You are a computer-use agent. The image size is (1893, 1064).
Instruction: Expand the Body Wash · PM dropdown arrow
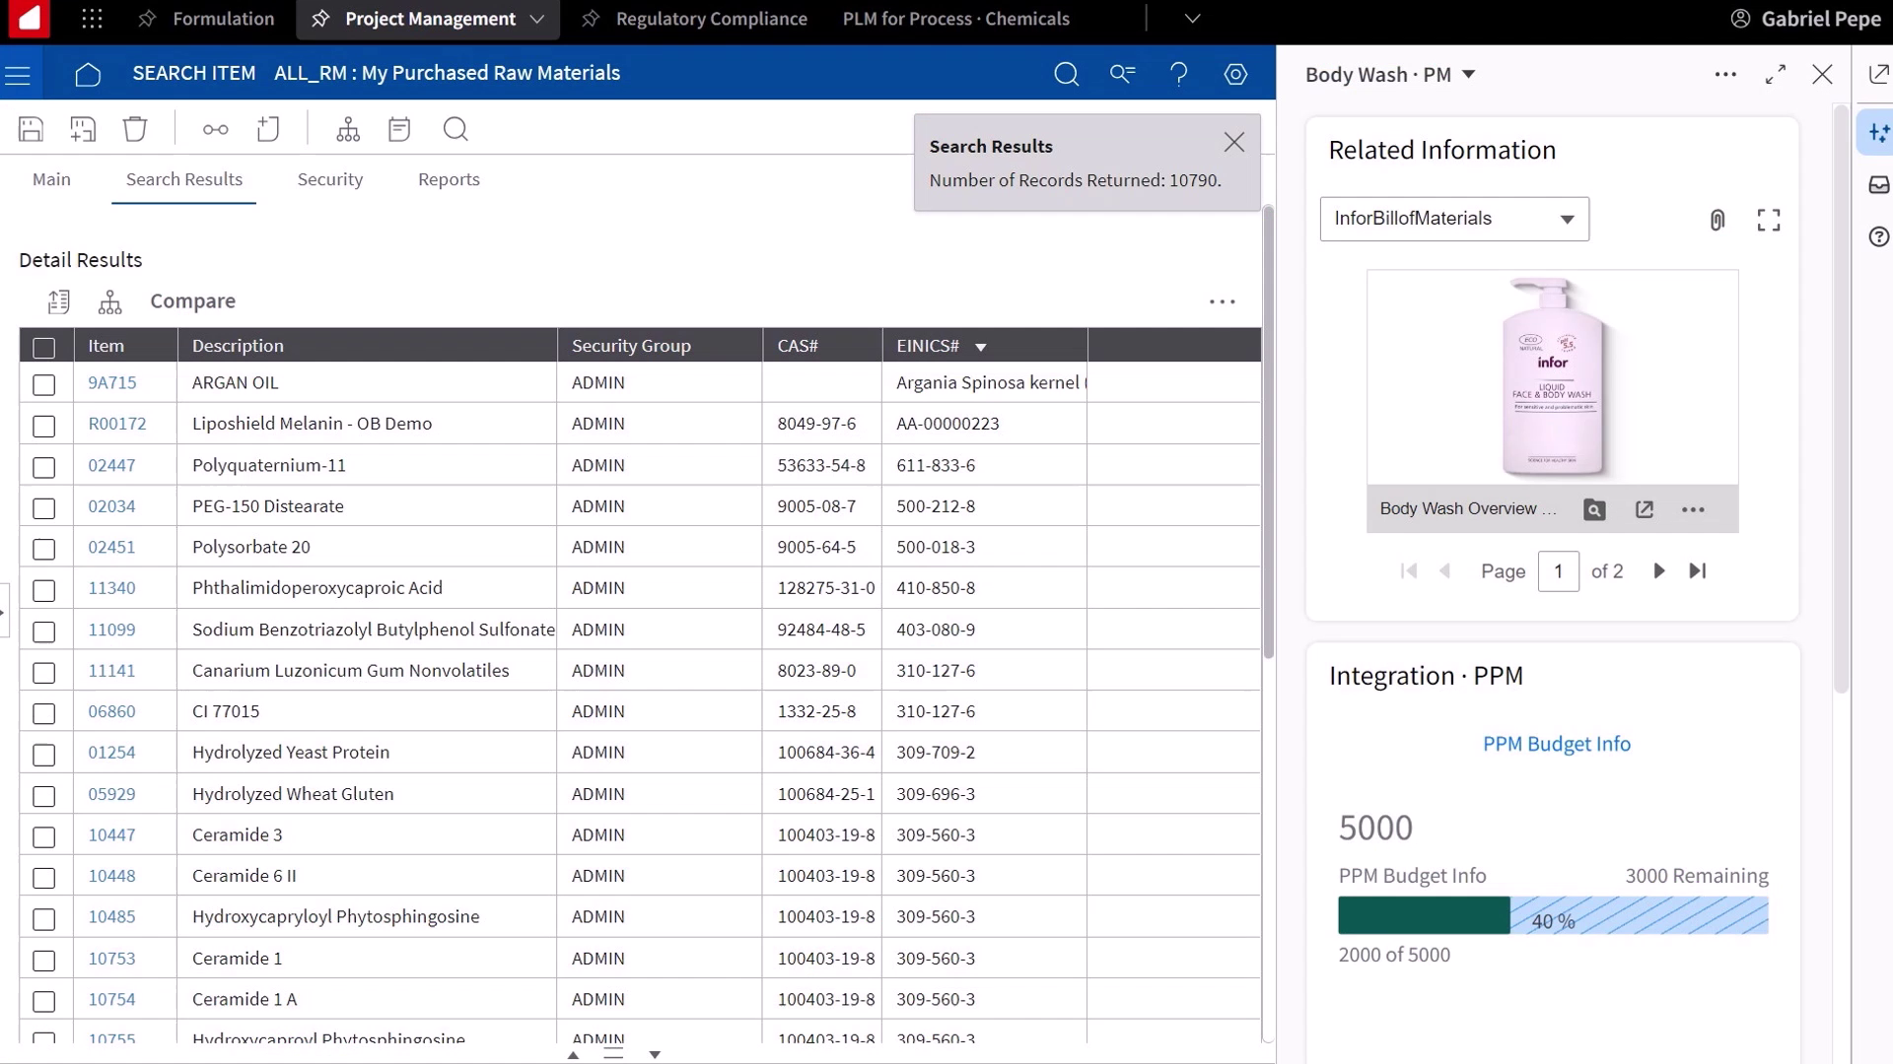[x=1468, y=75]
